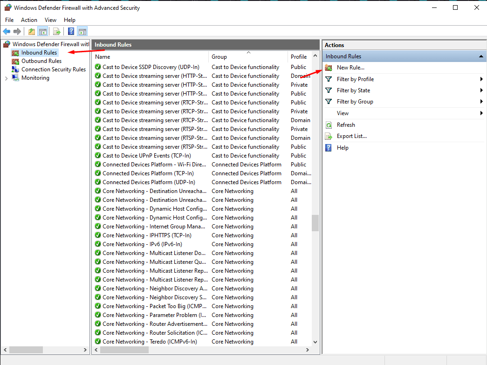
Task: Open the View menu in menu bar
Action: [50, 20]
